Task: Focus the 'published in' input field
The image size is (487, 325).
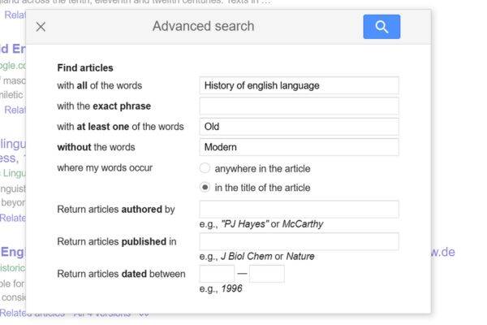Action: [x=299, y=241]
